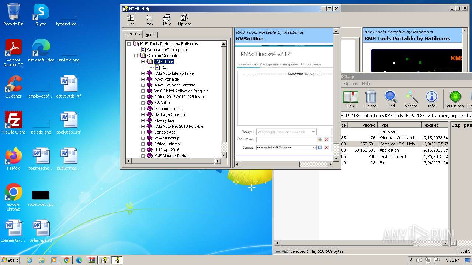Click the Hide toolbar icon in HTML Help
Viewport: 472px width, 265px height.
pos(131,20)
